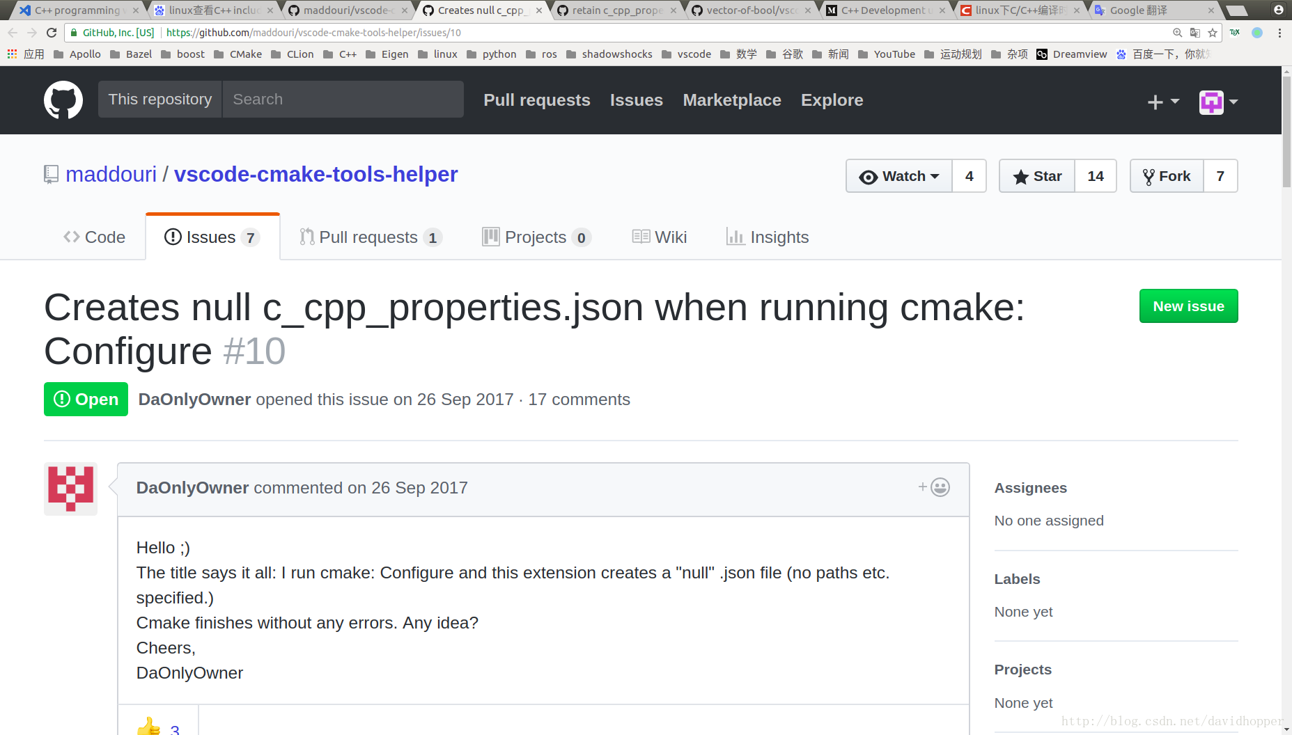Click the site security lock icon
The width and height of the screenshot is (1292, 735).
(74, 33)
